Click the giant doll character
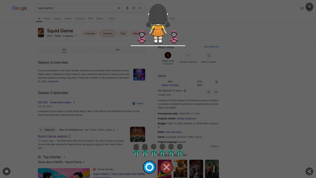 [x=158, y=24]
